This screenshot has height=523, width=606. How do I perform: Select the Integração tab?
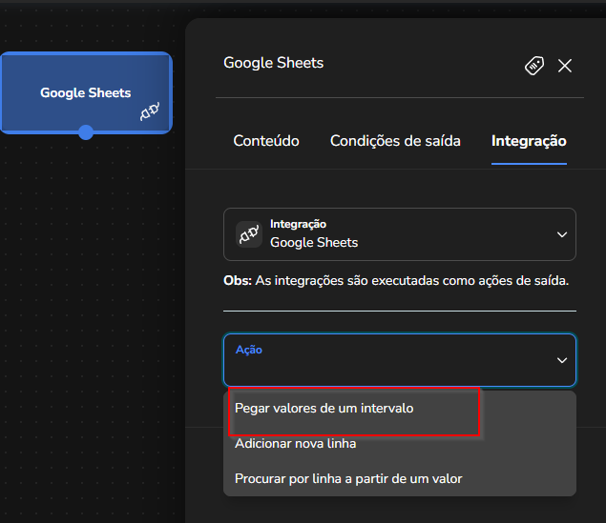point(529,141)
